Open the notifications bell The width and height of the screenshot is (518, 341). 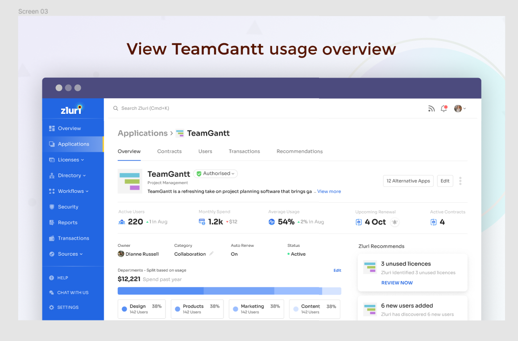(x=443, y=108)
